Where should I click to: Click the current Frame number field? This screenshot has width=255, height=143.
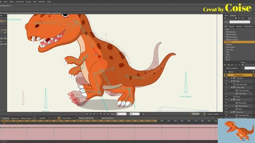[x=121, y=114]
